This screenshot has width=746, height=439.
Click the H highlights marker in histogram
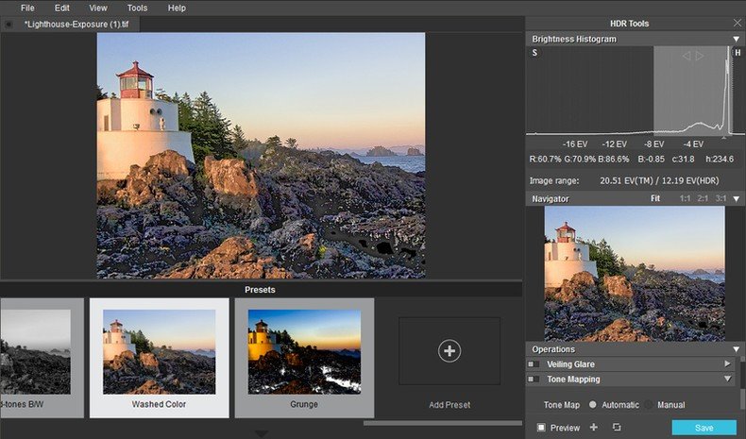point(738,53)
